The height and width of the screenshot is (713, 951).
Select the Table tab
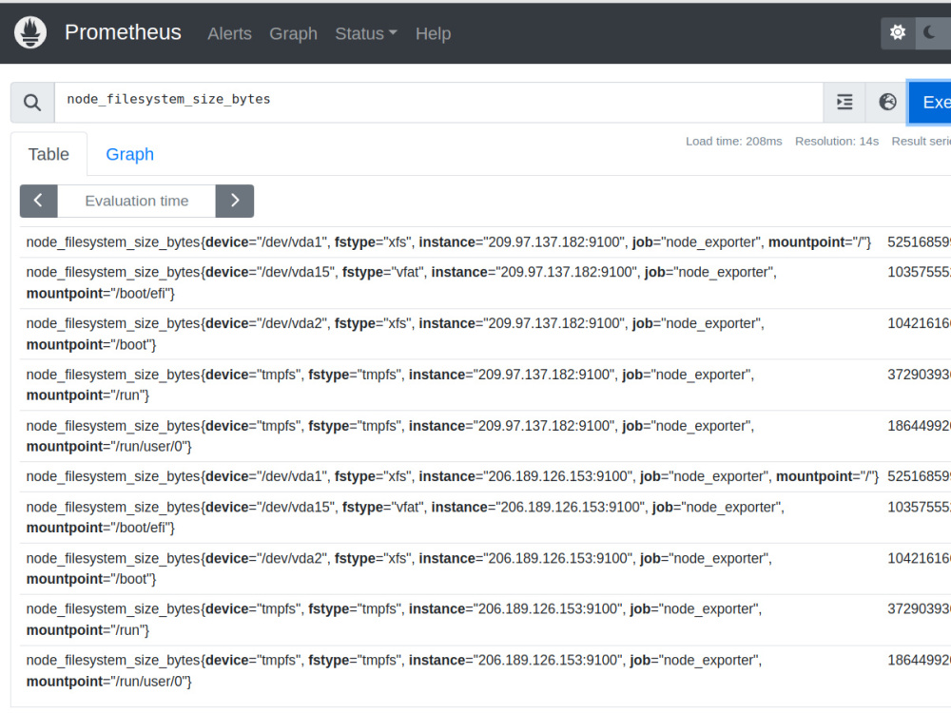pos(49,153)
